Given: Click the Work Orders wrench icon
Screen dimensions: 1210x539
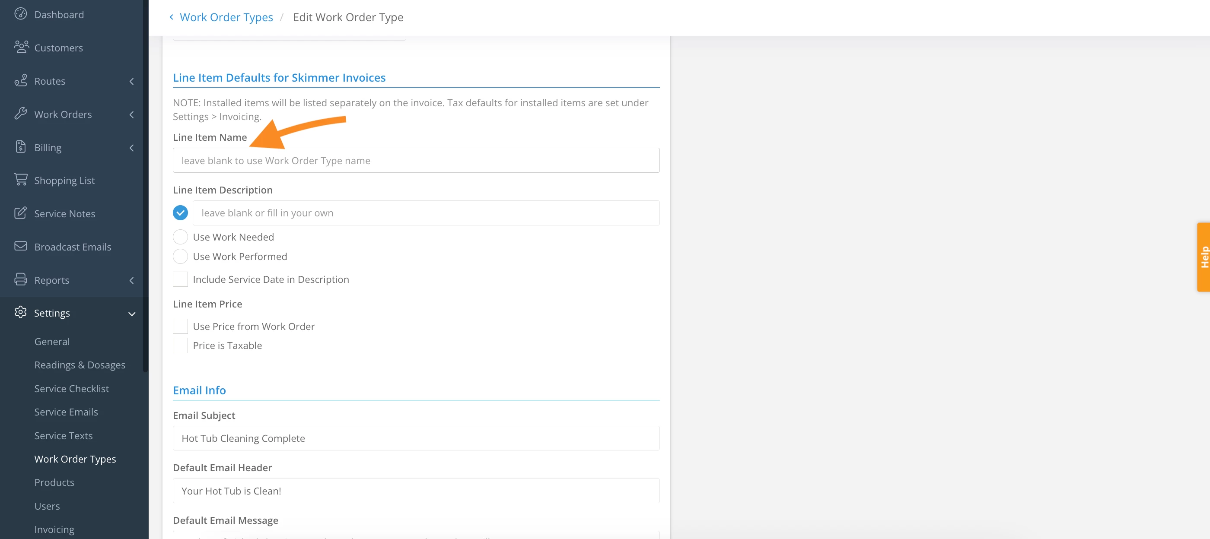Looking at the screenshot, I should 20,114.
